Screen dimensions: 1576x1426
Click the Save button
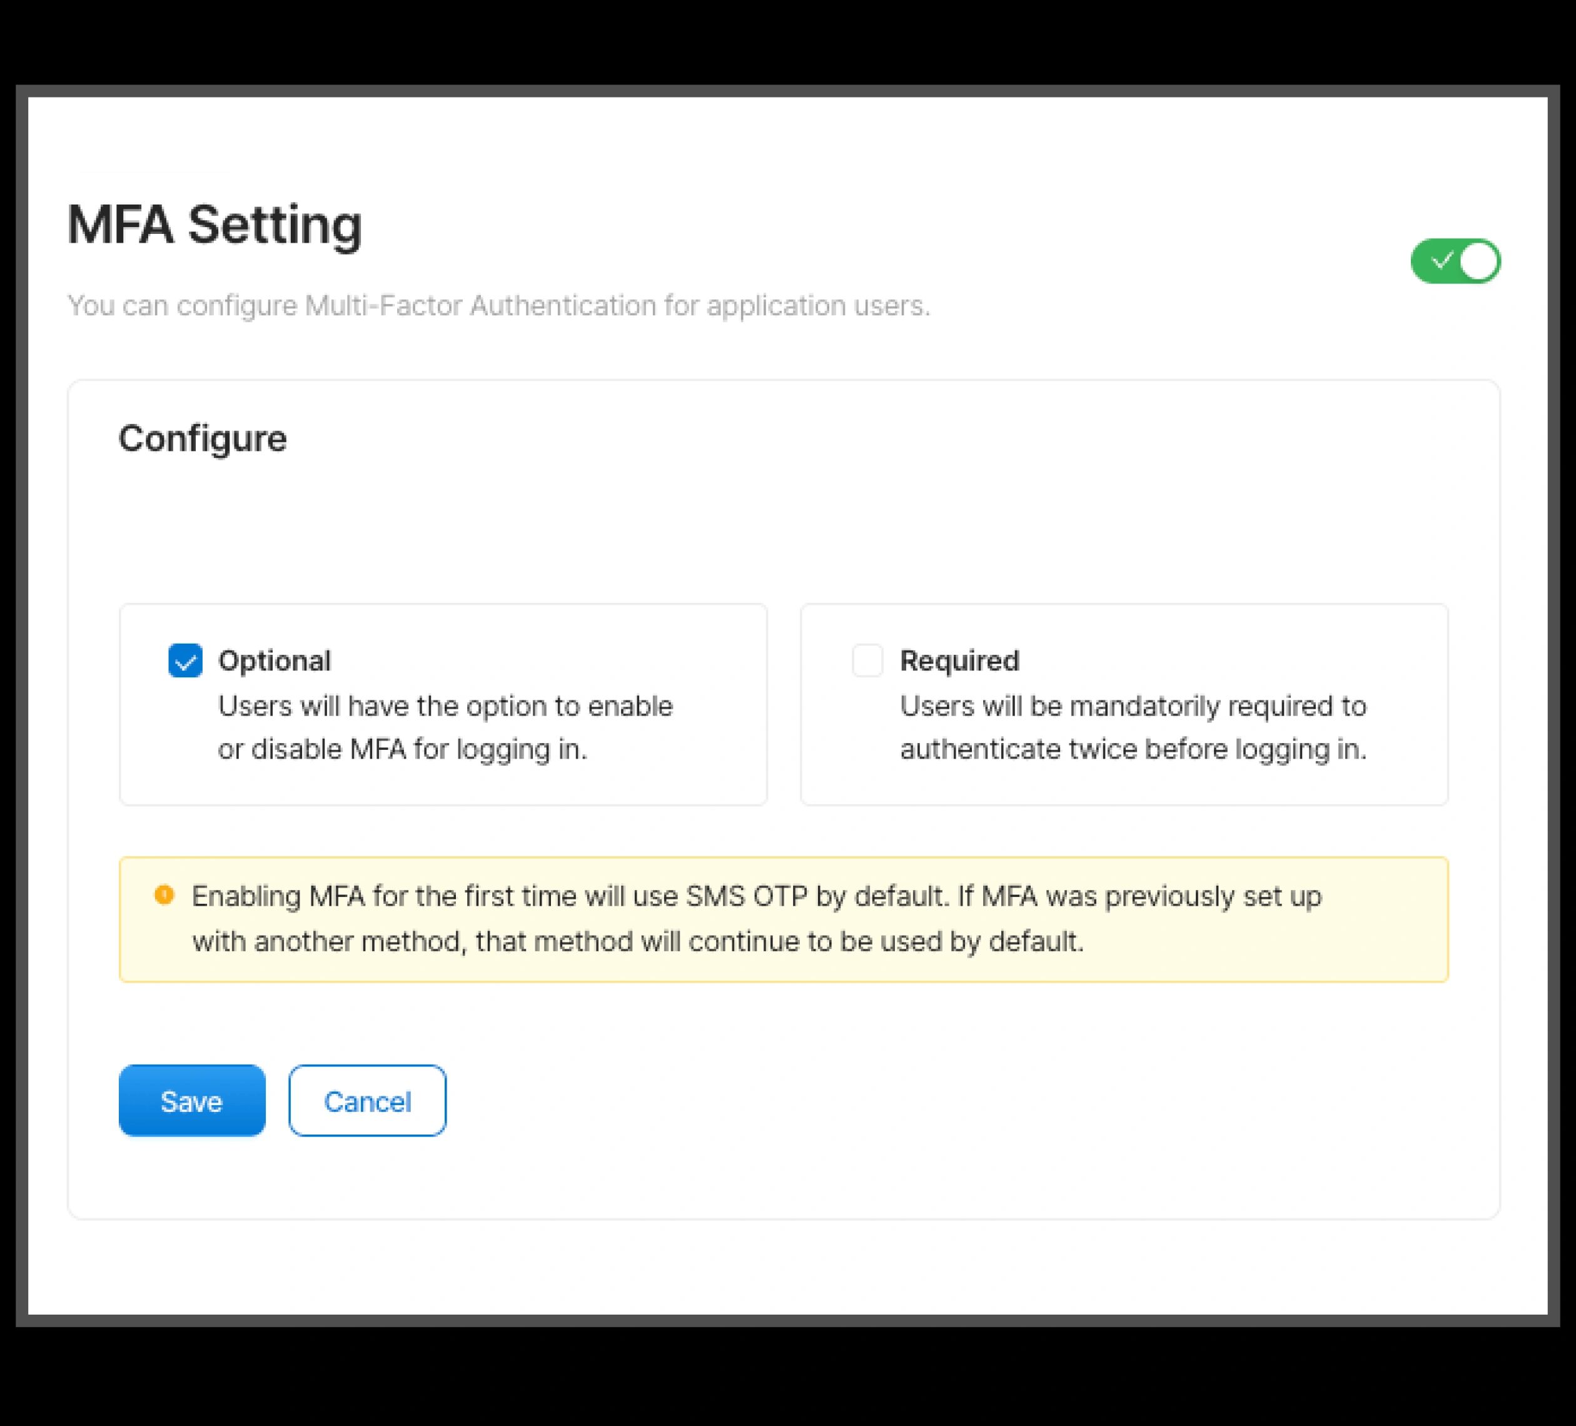tap(191, 1100)
